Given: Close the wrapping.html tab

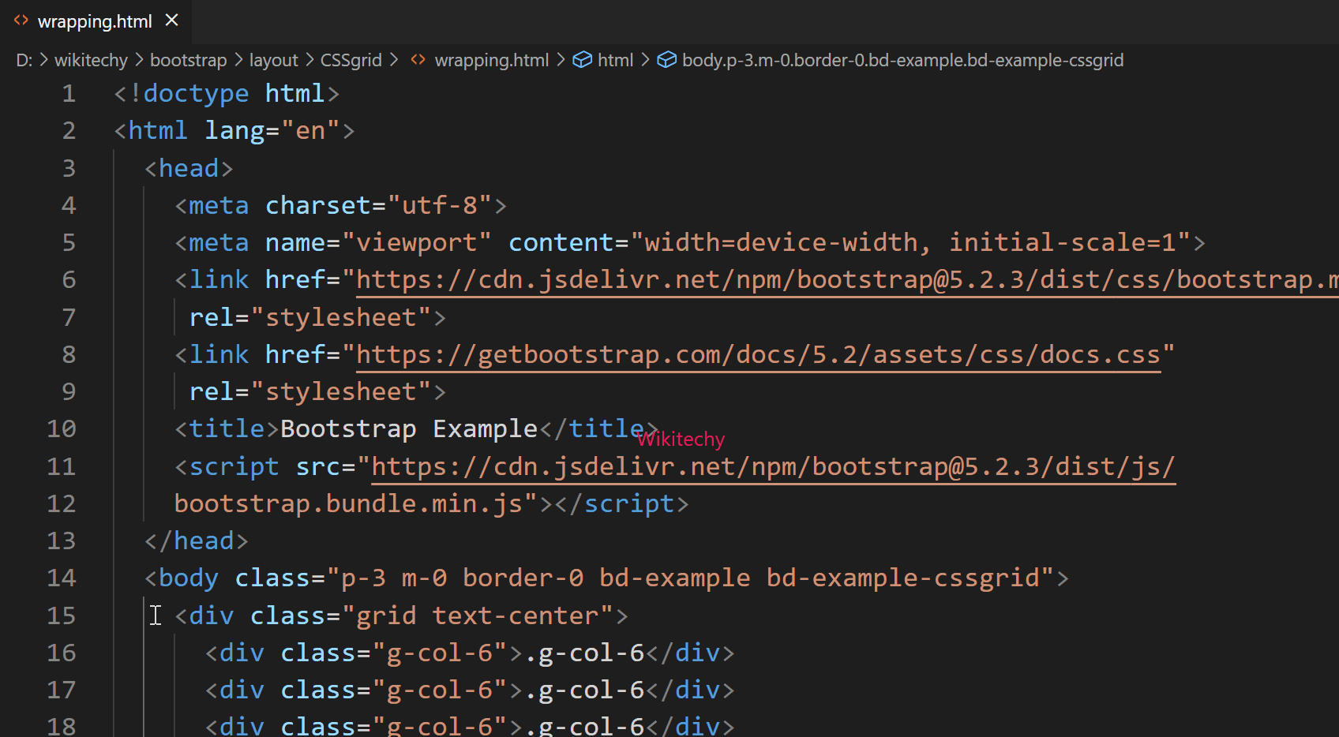Looking at the screenshot, I should (x=171, y=21).
